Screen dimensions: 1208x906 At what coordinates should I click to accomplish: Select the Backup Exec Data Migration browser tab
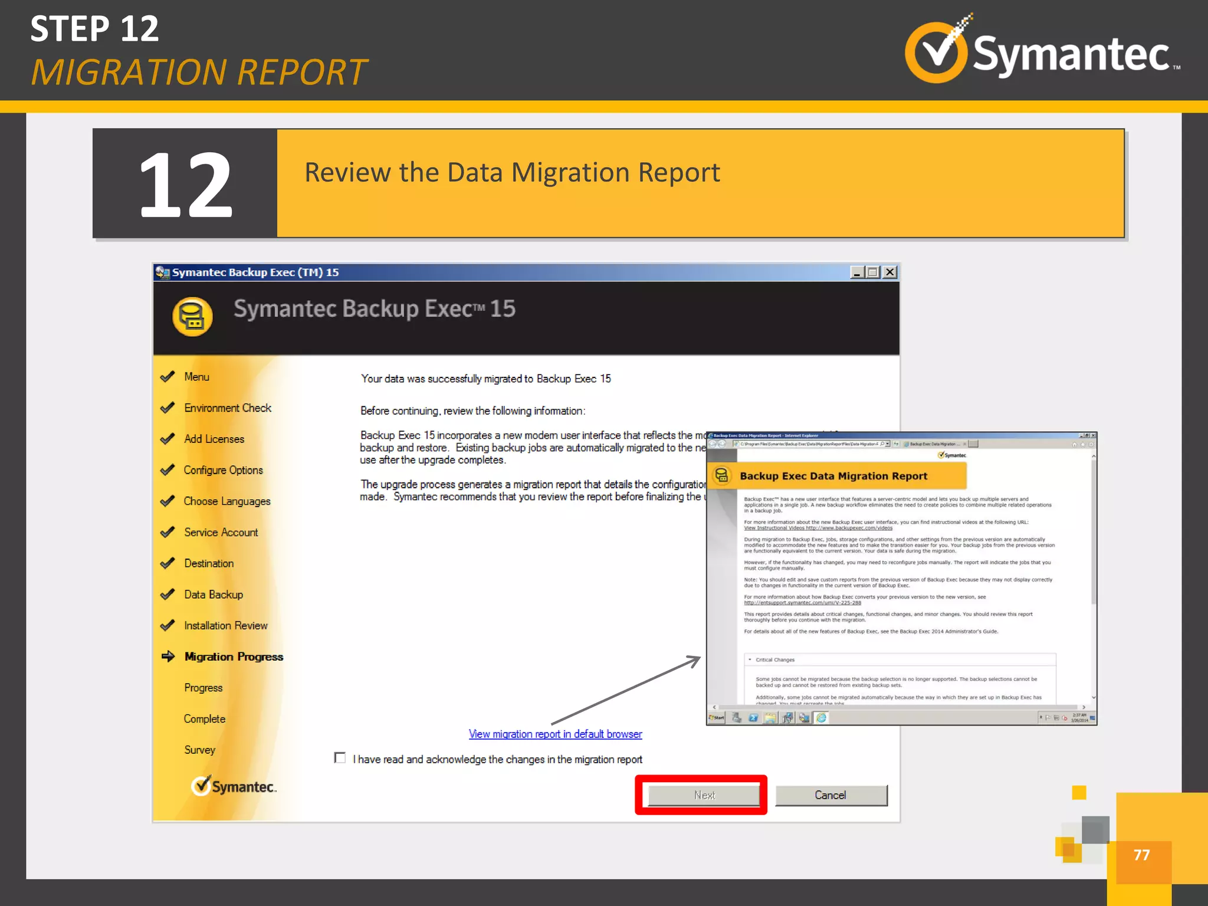tap(934, 444)
